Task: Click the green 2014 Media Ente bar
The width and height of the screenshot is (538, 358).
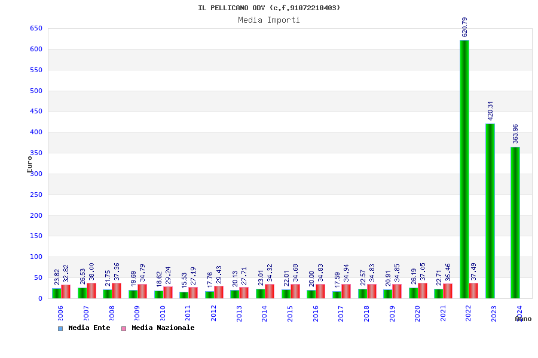Action: (x=261, y=294)
